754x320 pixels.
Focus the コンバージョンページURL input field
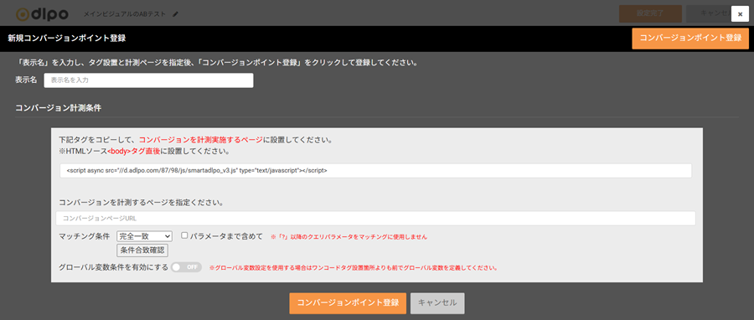point(375,218)
